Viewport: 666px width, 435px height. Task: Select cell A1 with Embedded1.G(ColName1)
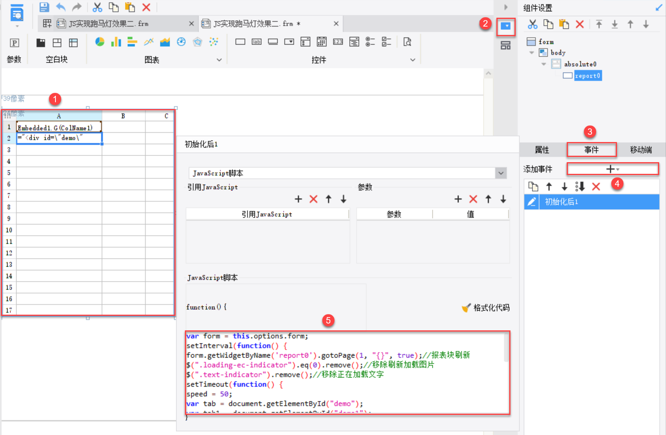[x=59, y=128]
